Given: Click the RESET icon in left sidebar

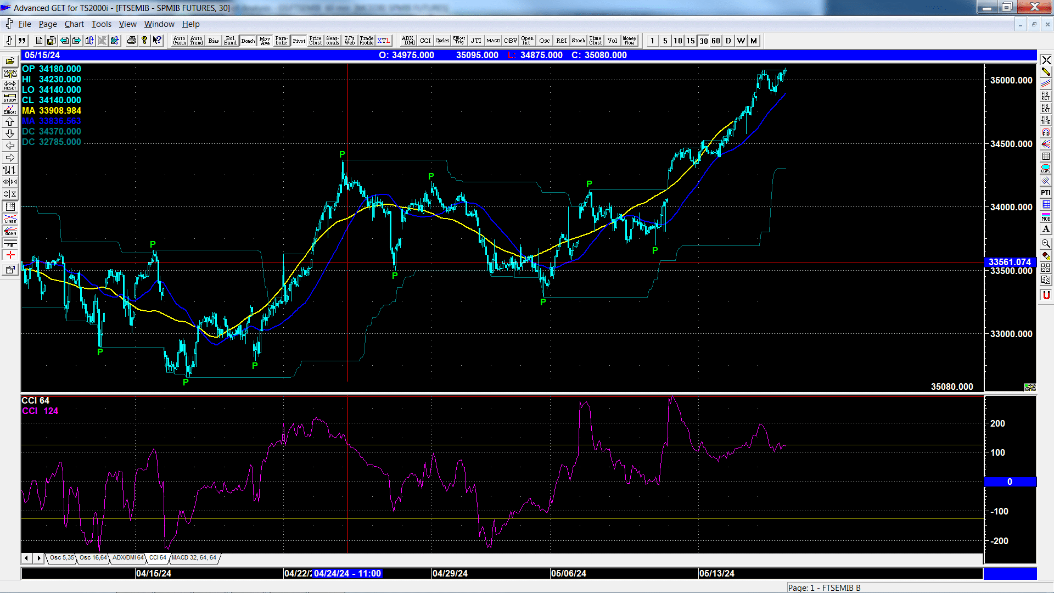Looking at the screenshot, I should coord(10,86).
